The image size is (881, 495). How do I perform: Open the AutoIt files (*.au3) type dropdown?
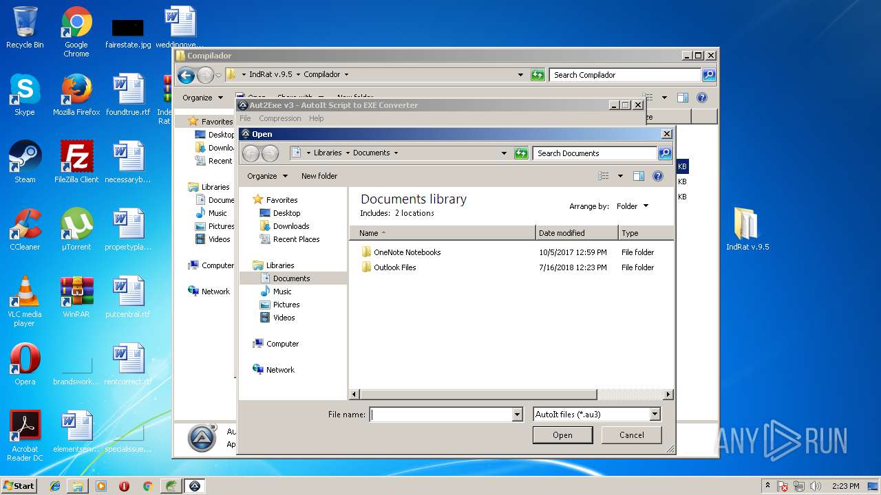pos(655,415)
